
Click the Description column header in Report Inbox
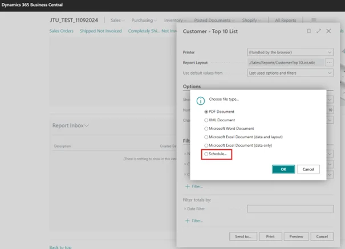tap(63, 146)
